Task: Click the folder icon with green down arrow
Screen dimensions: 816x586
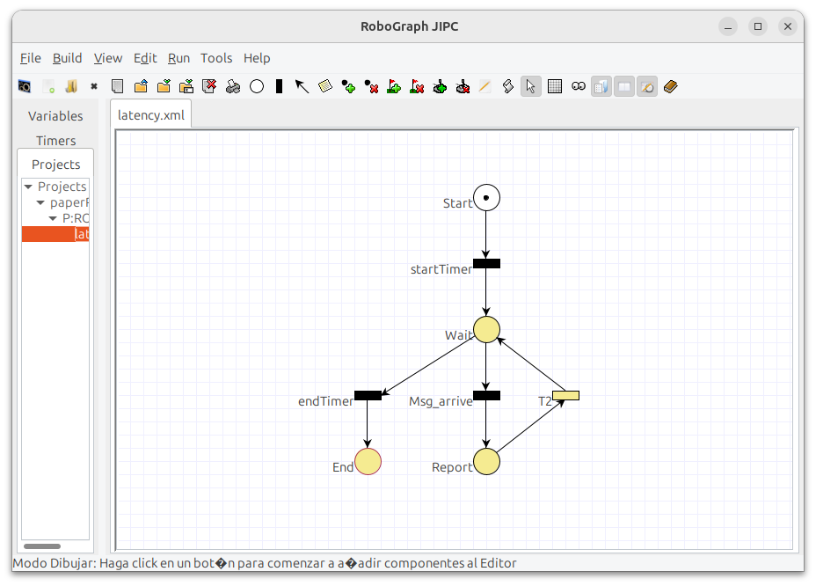Action: [x=164, y=86]
